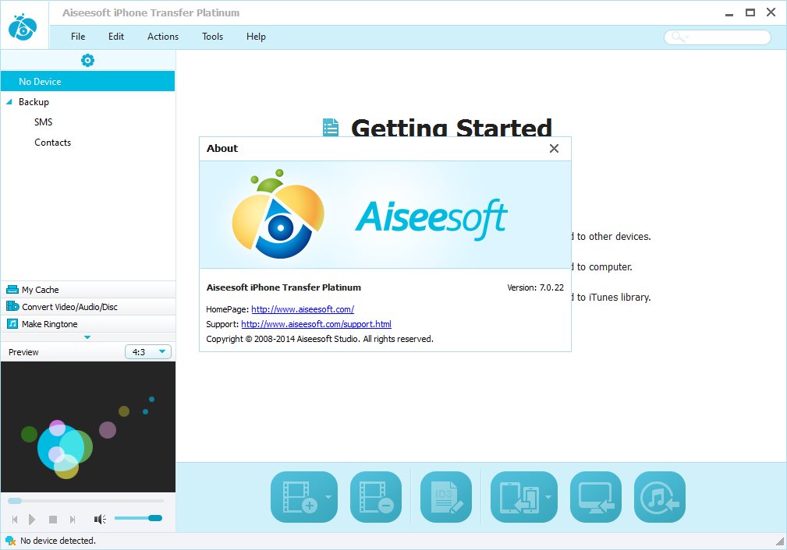Maximize the application window
This screenshot has height=550, width=787.
[x=750, y=12]
